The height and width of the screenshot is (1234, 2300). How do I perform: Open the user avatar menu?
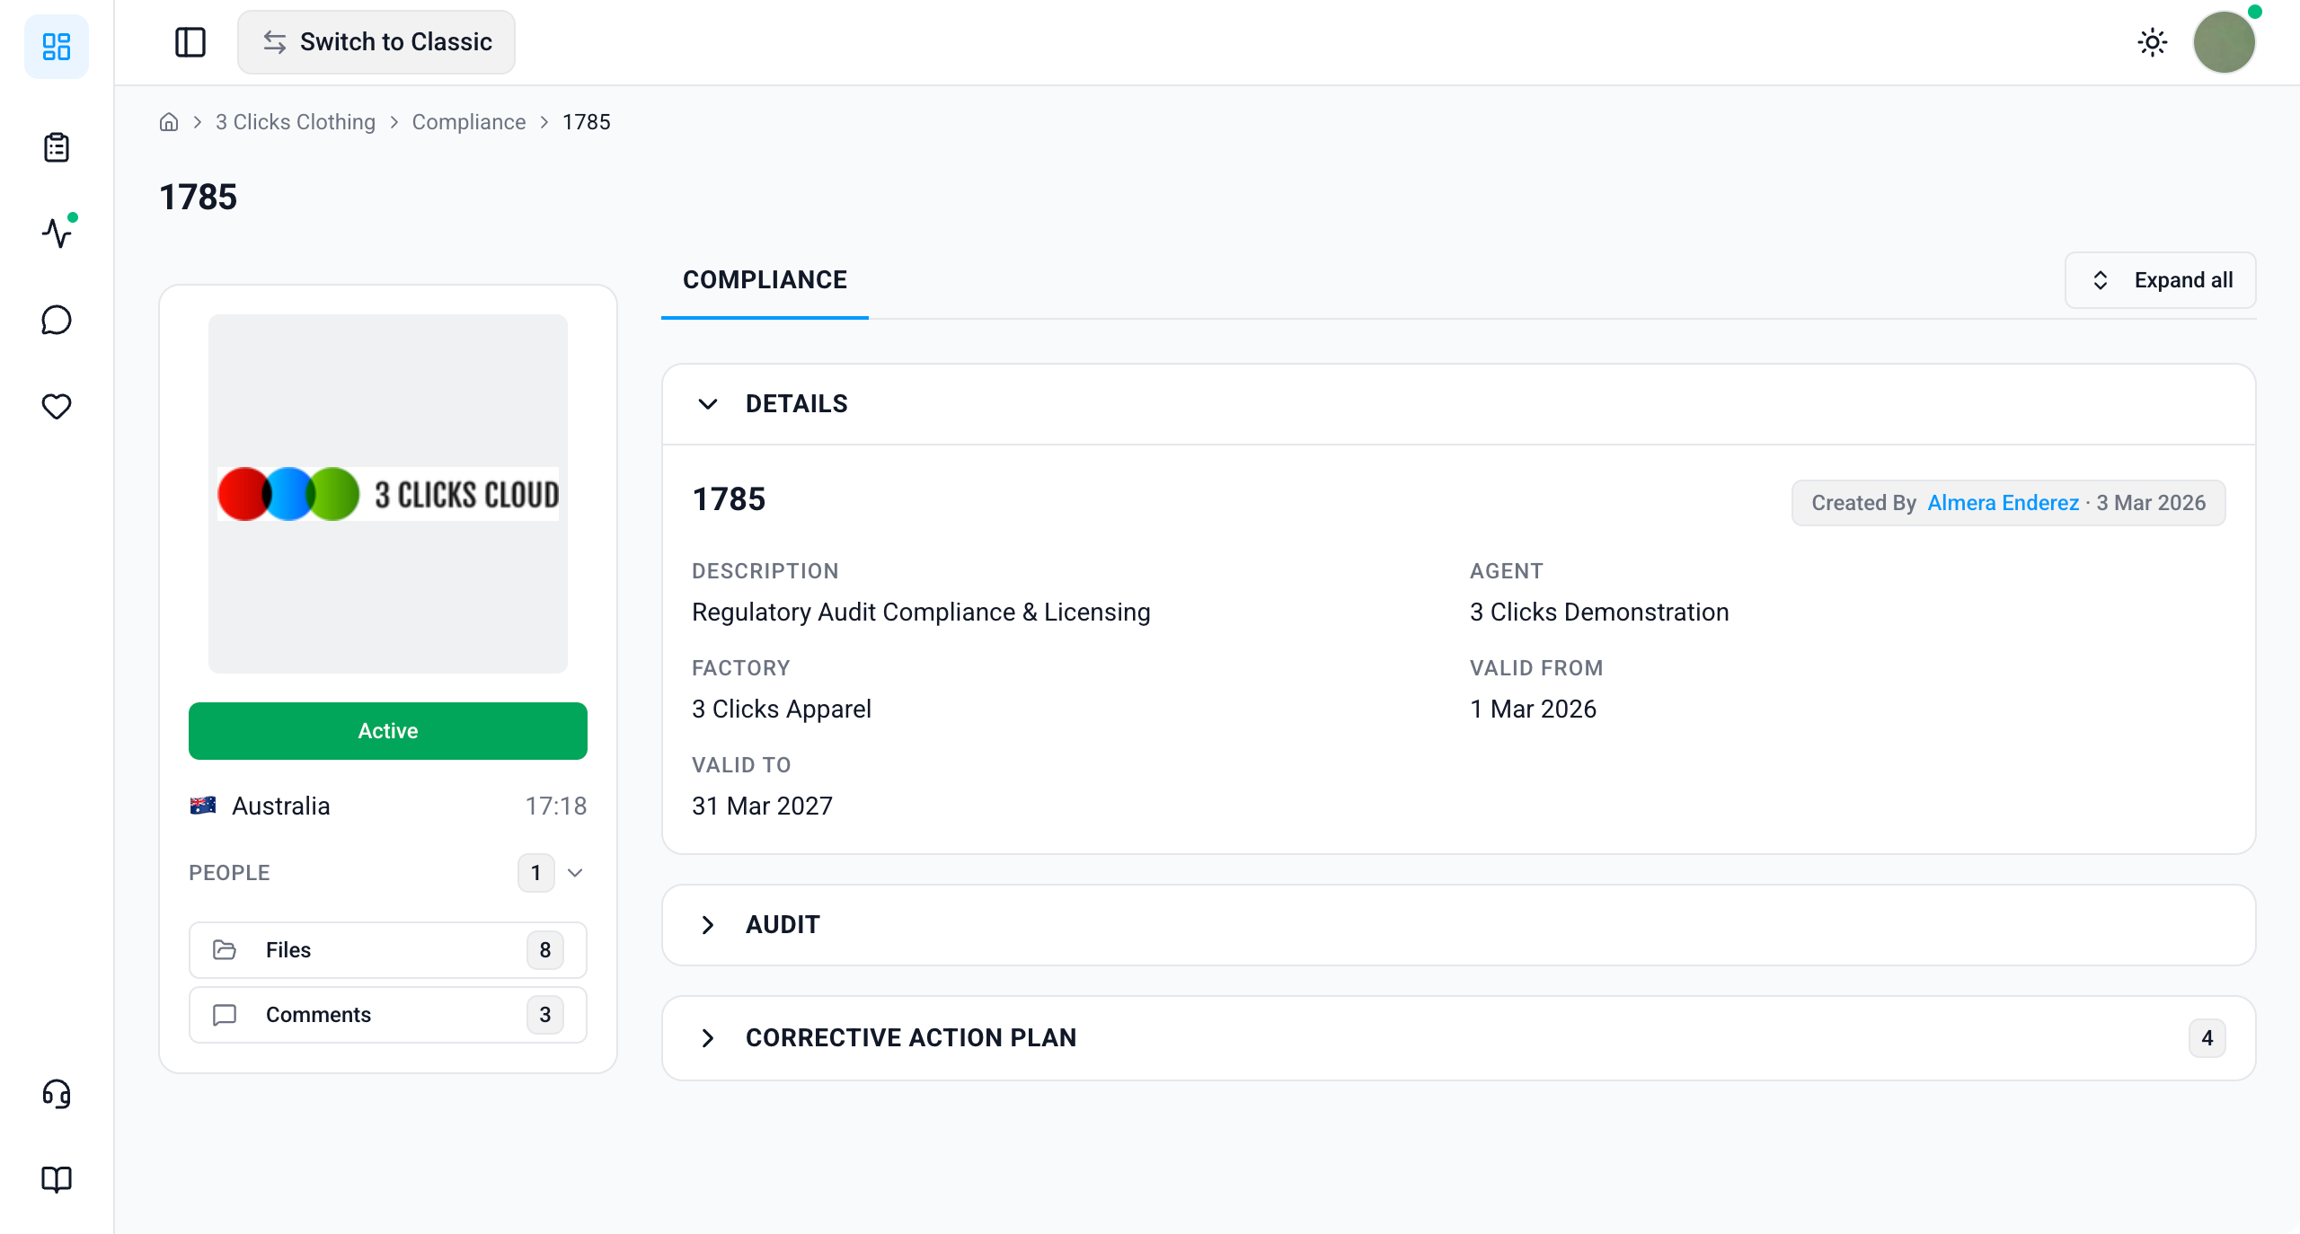tap(2225, 42)
